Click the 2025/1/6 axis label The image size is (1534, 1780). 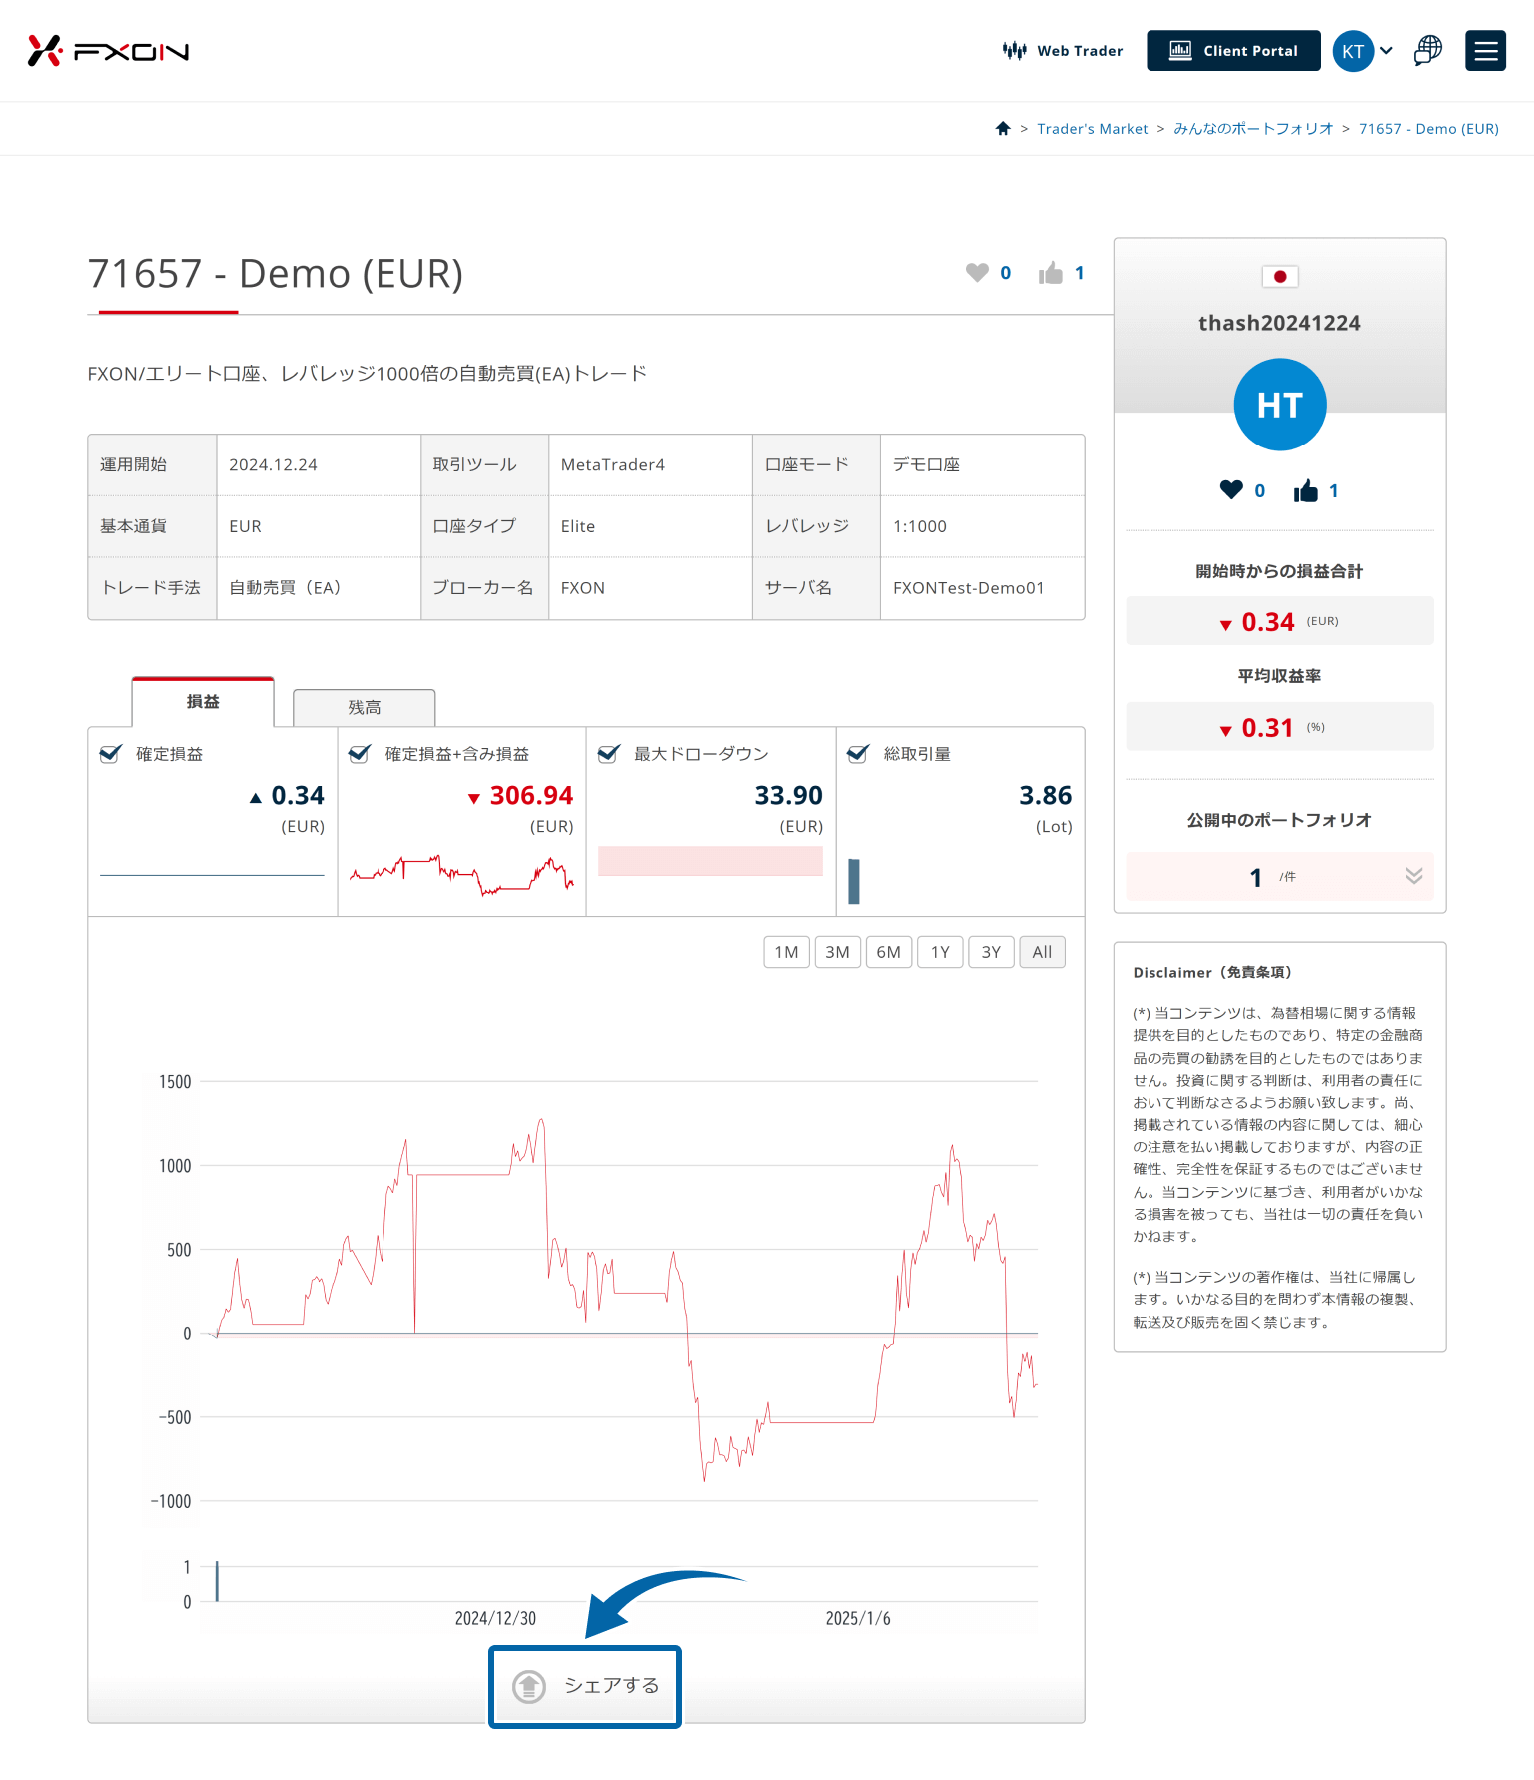click(x=858, y=1618)
